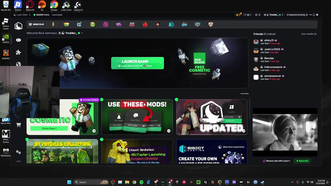Open the music player dropdown
The height and width of the screenshot is (186, 331).
(x=247, y=15)
